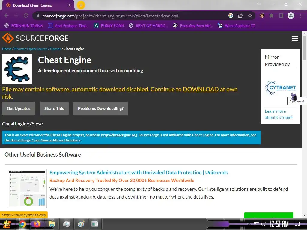Reload the page with refresh icon
This screenshot has width=307, height=230.
(x=26, y=16)
